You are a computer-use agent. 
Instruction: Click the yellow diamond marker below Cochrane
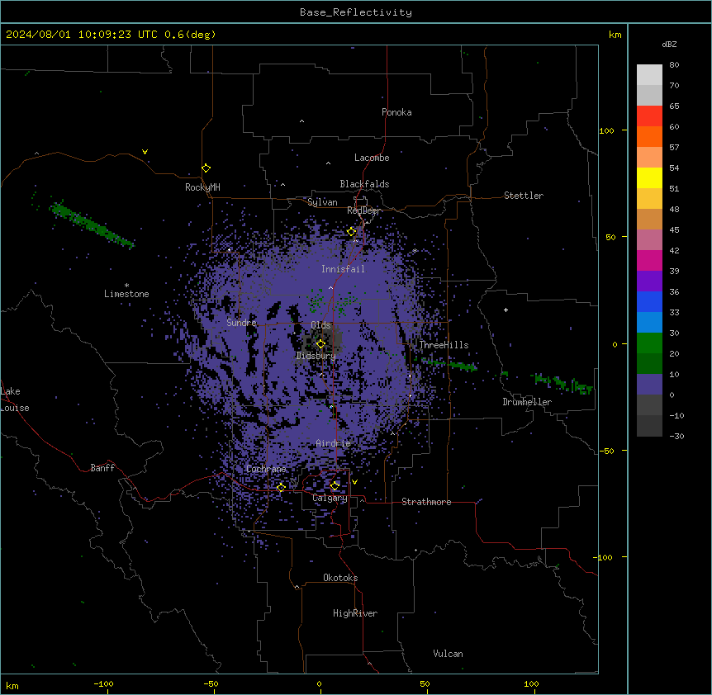coord(281,488)
